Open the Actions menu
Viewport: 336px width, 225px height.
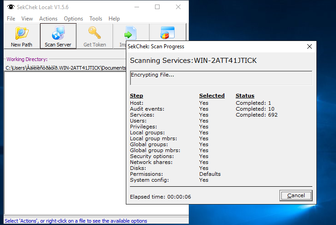pos(48,19)
